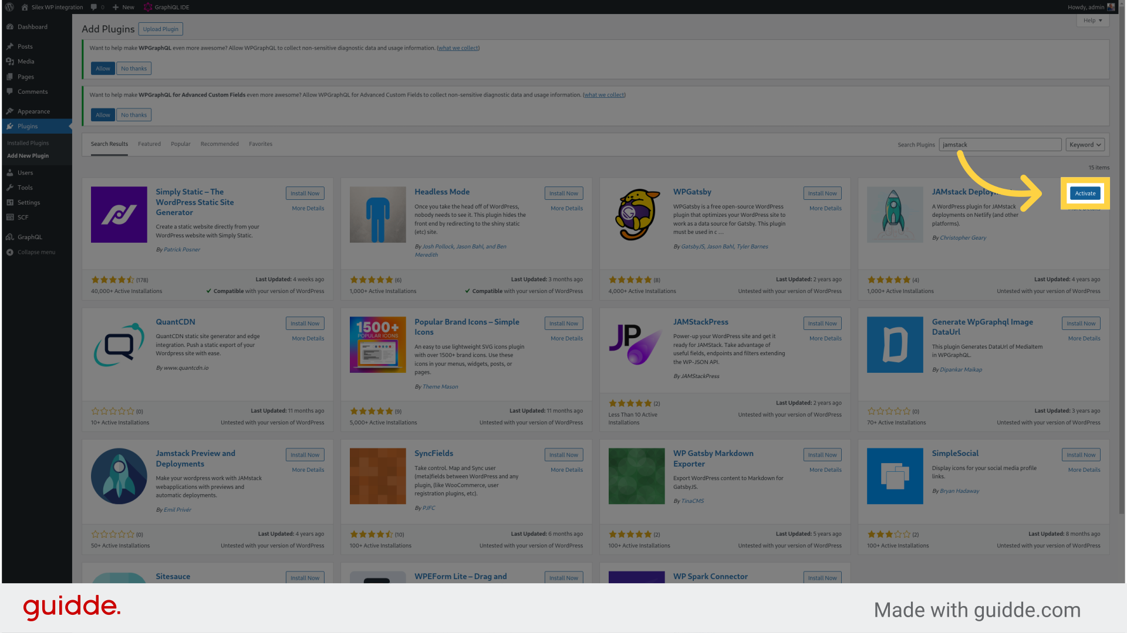Open More Details for Simply Static
This screenshot has width=1127, height=633.
point(308,209)
